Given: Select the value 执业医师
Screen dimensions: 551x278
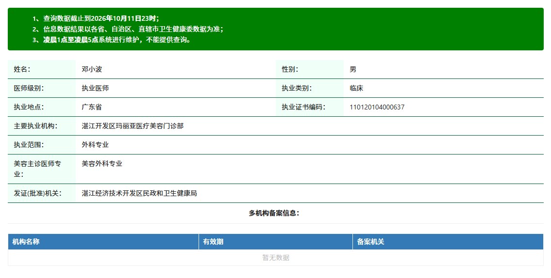Looking at the screenshot, I should [x=95, y=88].
